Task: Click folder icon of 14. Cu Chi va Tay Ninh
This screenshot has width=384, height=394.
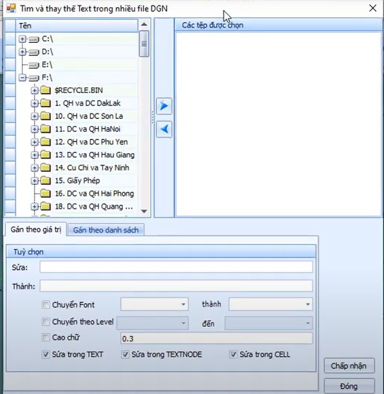Action: coord(45,168)
